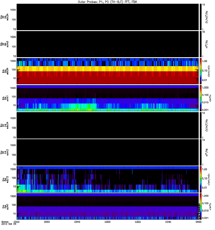Click the black color bar of thb fff edc34 panel
The image size is (215, 230).
(x=201, y=17)
